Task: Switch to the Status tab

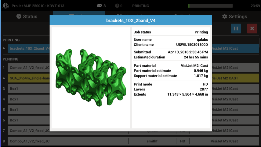Action: pyautogui.click(x=27, y=17)
